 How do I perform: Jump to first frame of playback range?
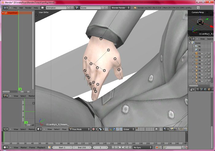pyautogui.click(x=113, y=147)
